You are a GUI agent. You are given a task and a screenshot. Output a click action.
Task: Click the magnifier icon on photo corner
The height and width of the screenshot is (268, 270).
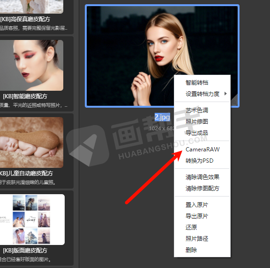click(x=234, y=102)
